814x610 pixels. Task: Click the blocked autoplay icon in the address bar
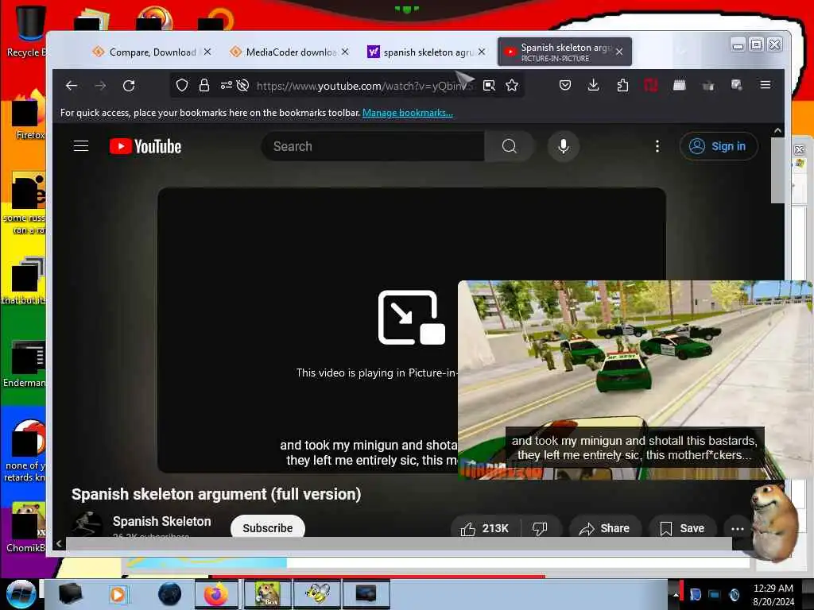click(243, 85)
